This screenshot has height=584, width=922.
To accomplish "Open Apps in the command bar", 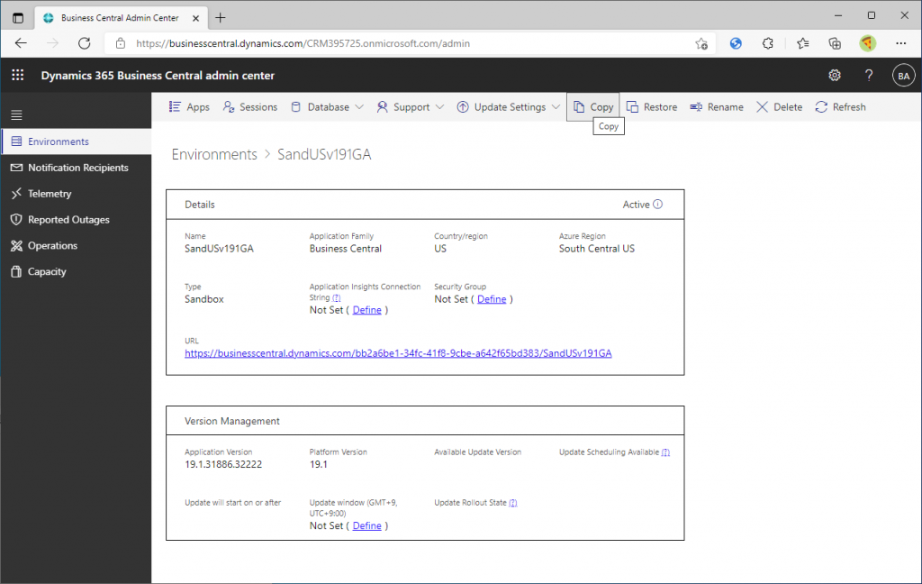I will tap(189, 107).
